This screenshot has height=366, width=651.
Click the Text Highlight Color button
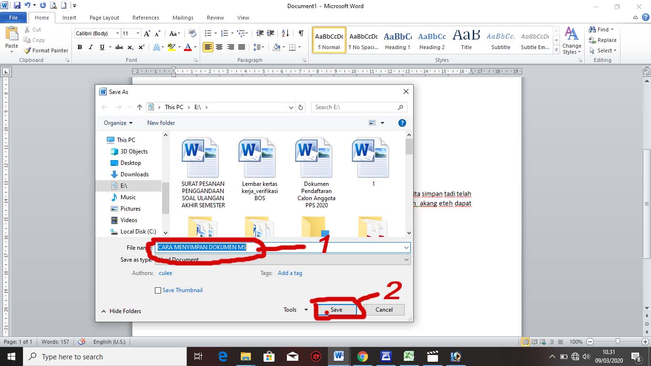click(x=171, y=47)
